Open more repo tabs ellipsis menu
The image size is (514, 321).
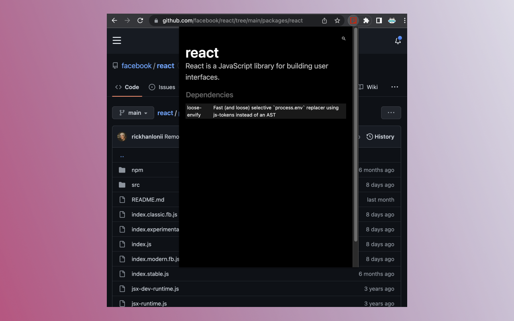[395, 87]
